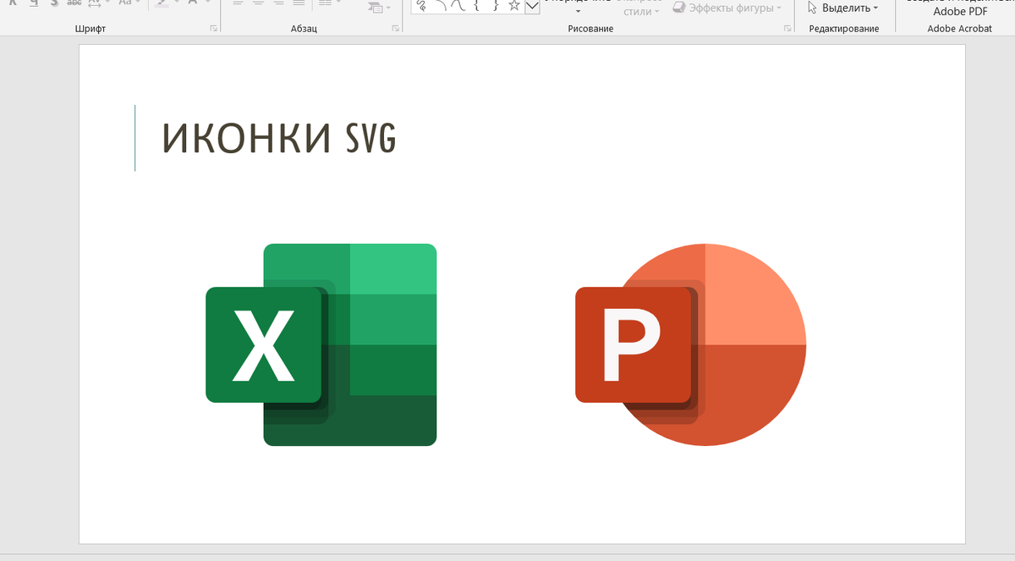Click the Редактирование group label
1015x561 pixels.
click(x=843, y=29)
